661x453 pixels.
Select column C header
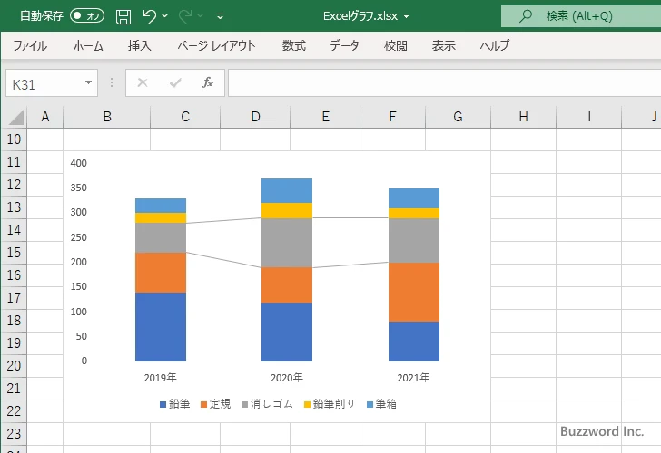click(185, 117)
